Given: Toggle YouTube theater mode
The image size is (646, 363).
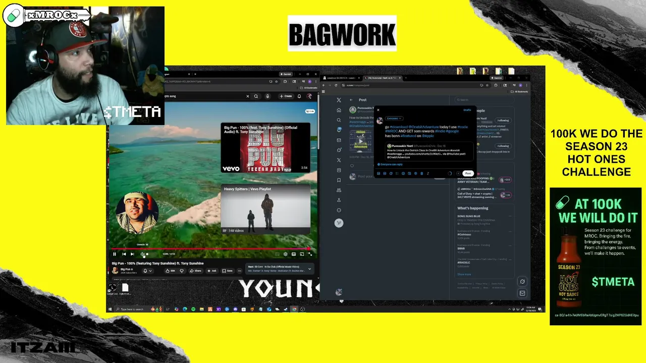Looking at the screenshot, I should [294, 254].
